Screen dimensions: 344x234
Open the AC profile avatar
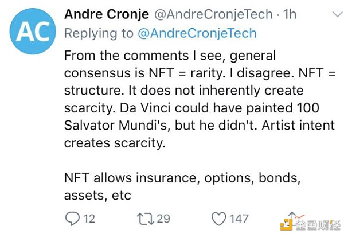click(33, 31)
